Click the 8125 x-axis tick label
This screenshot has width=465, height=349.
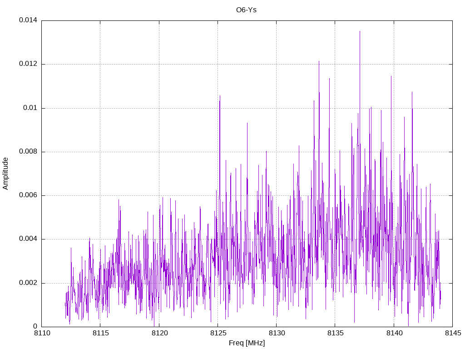[x=218, y=333]
